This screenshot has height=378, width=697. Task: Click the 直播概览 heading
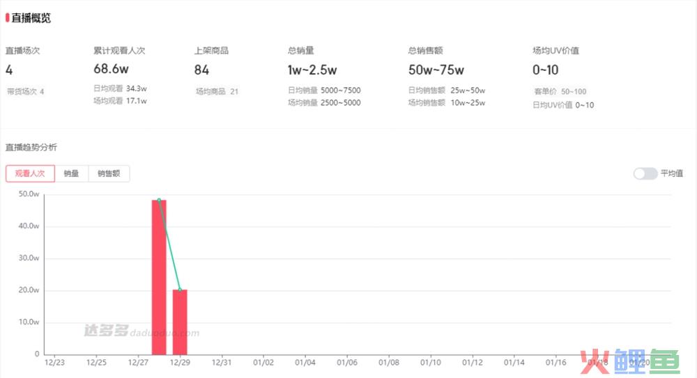click(x=31, y=18)
